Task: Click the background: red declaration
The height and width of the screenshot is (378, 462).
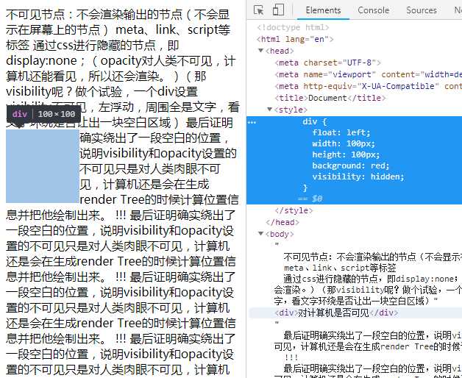Action: [x=351, y=165]
